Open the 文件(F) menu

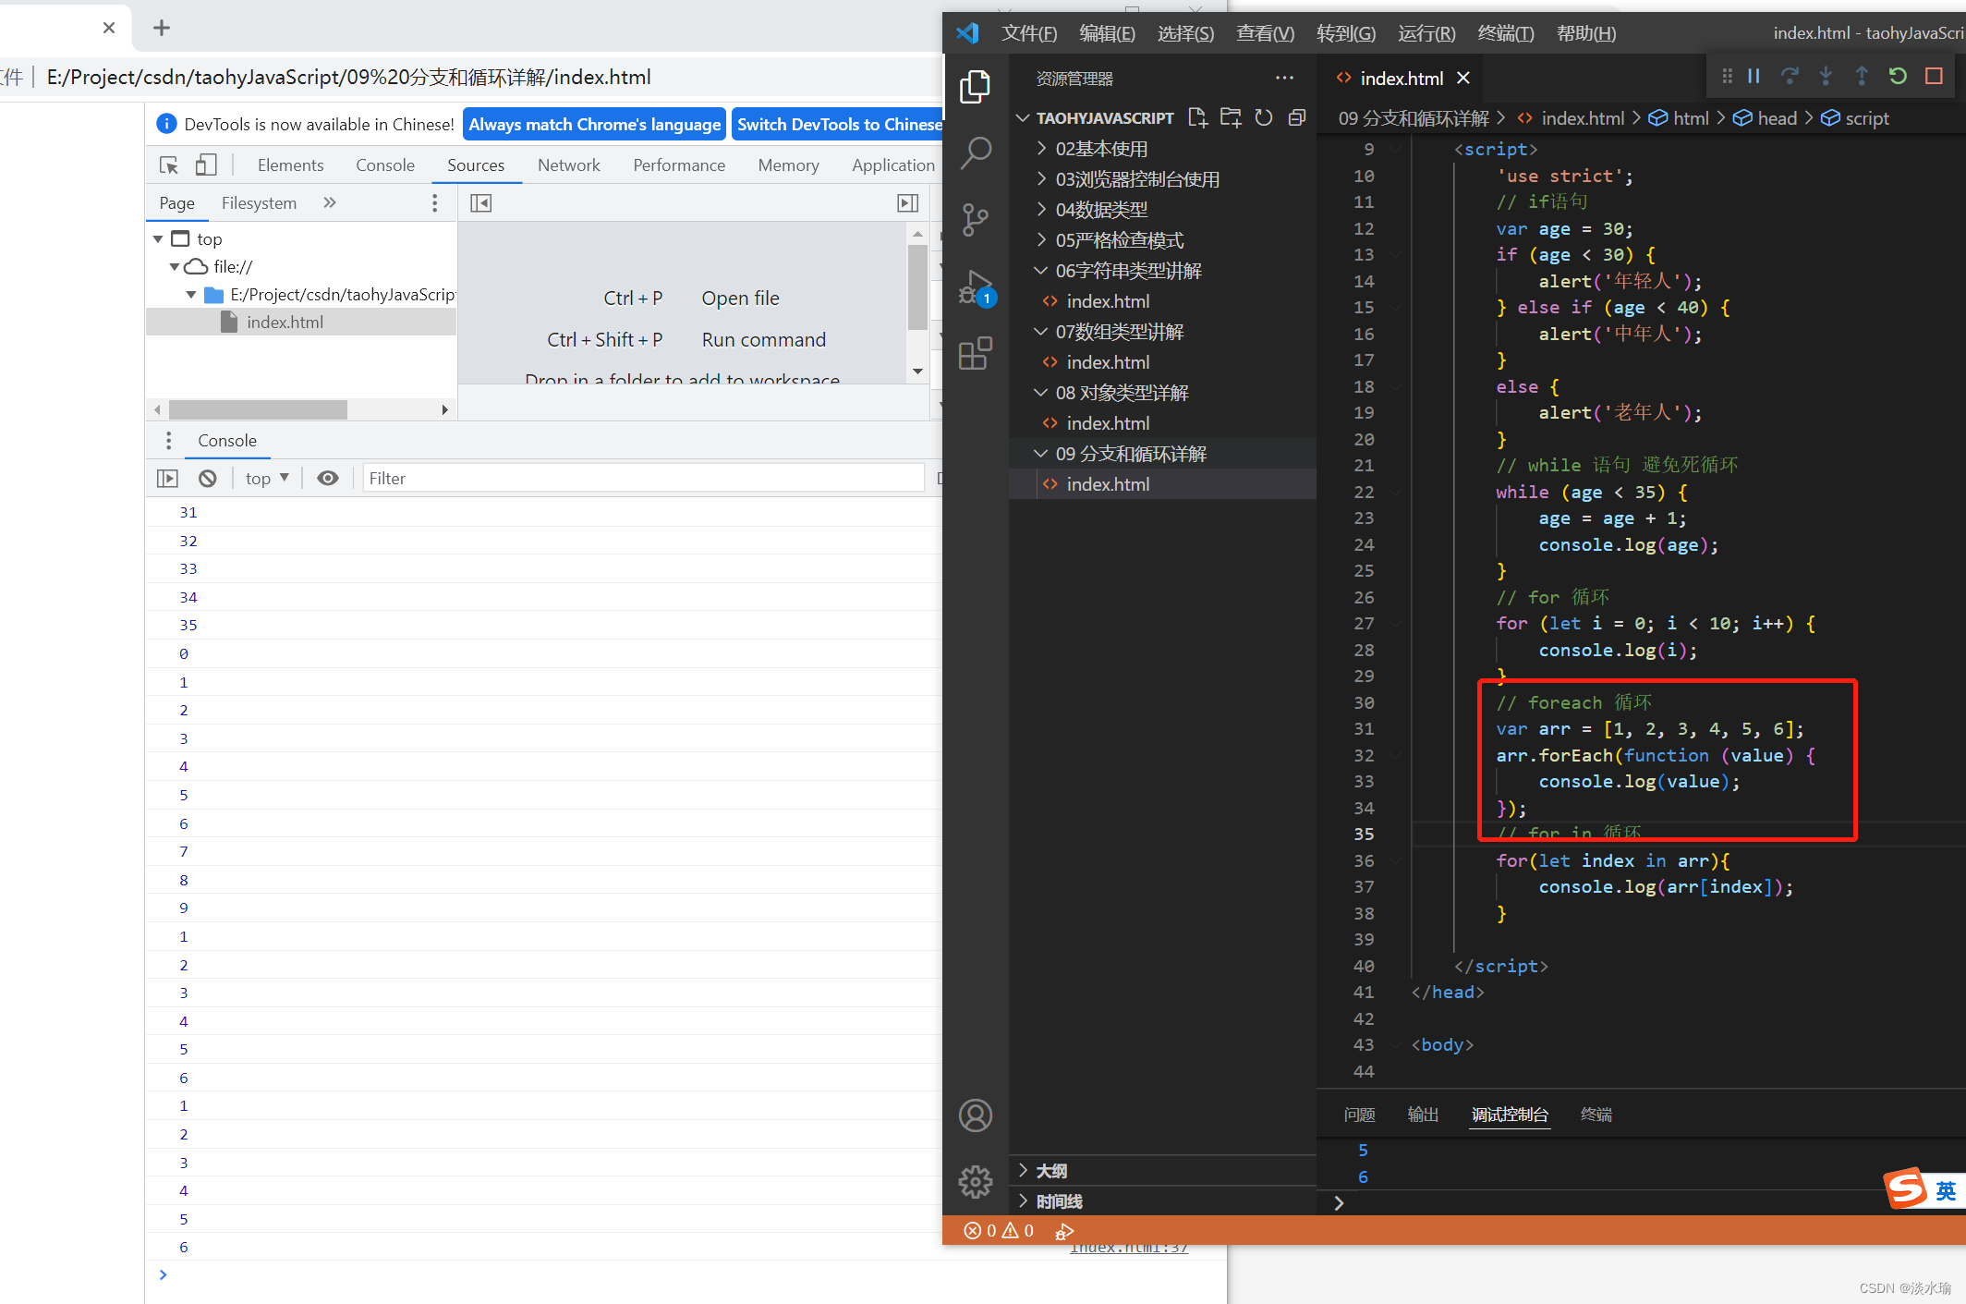tap(1029, 33)
